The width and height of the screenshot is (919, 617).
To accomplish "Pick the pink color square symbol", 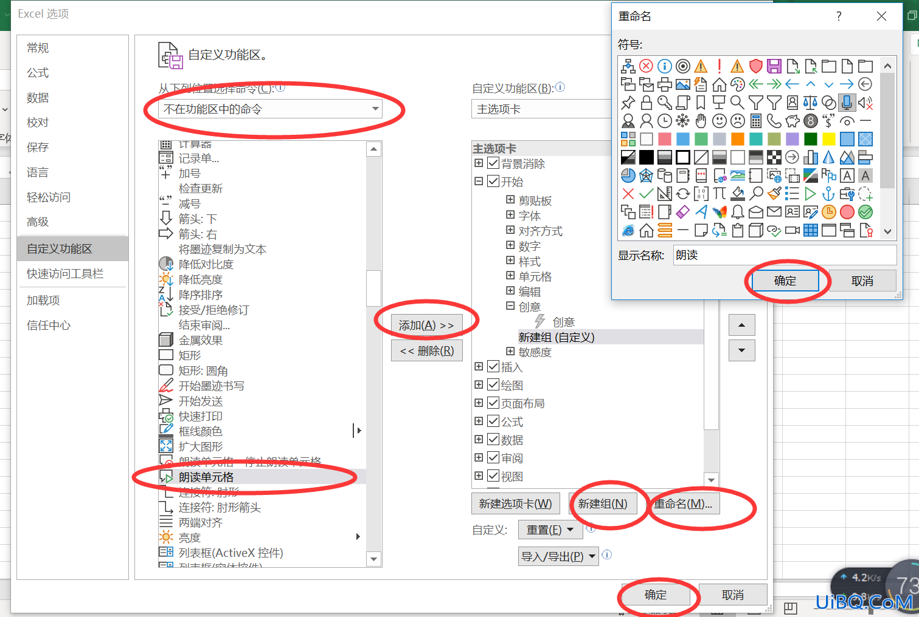I will tap(665, 139).
